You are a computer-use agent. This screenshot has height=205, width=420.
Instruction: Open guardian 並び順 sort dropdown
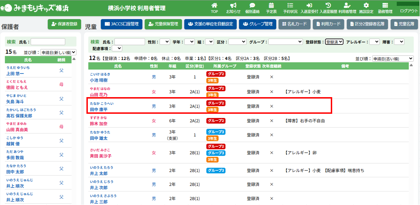(x=58, y=52)
